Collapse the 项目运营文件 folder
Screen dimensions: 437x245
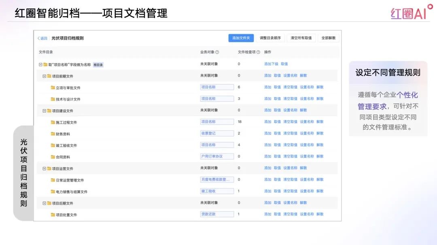[44, 168]
